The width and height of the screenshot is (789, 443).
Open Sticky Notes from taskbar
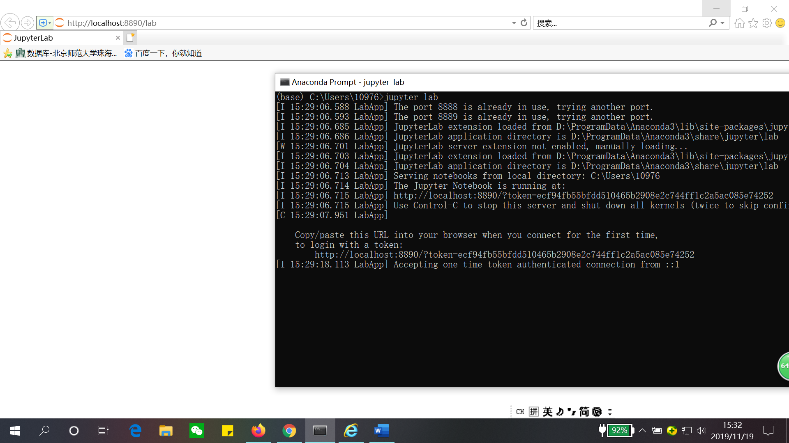pyautogui.click(x=228, y=431)
